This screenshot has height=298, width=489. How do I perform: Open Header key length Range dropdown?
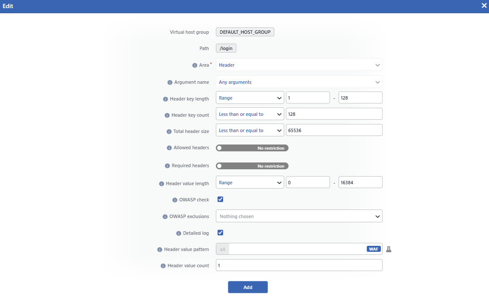(x=250, y=97)
